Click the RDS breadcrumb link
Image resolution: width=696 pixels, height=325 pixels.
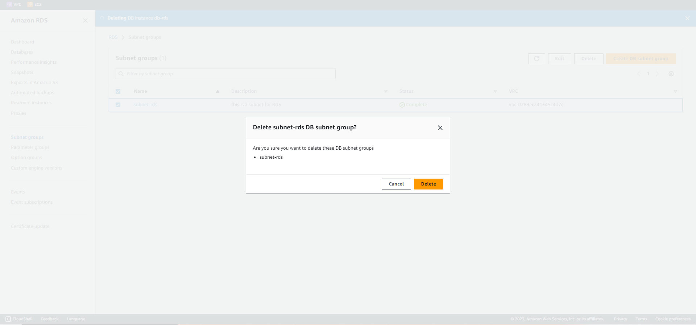(113, 37)
